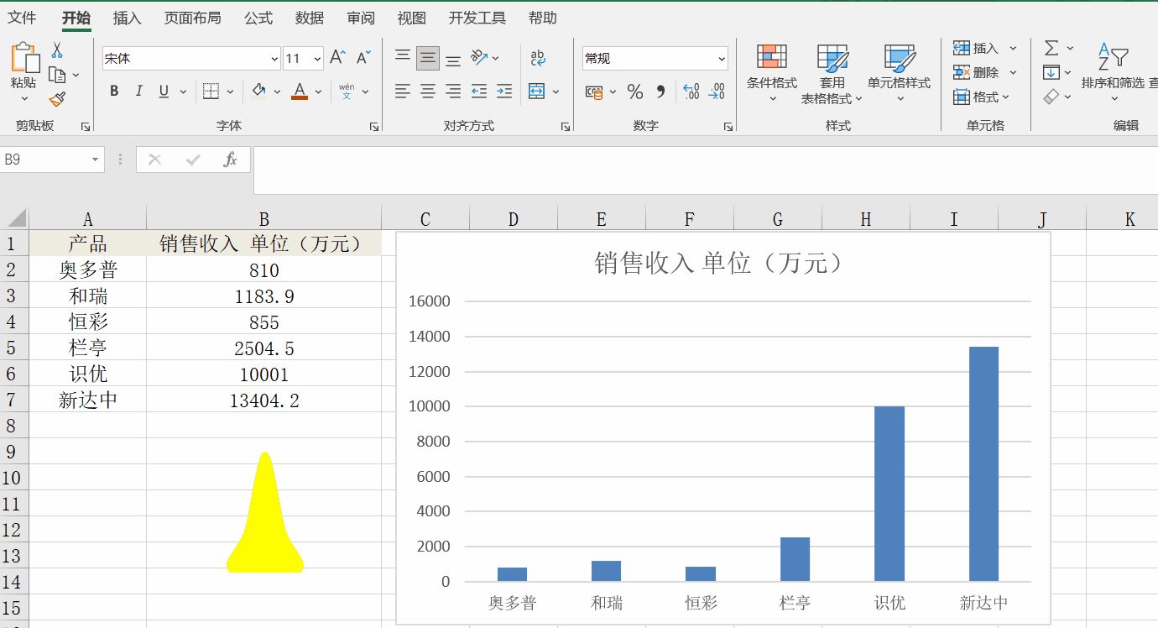The height and width of the screenshot is (628, 1158).
Task: Apply bold formatting with the B icon
Action: 114,91
